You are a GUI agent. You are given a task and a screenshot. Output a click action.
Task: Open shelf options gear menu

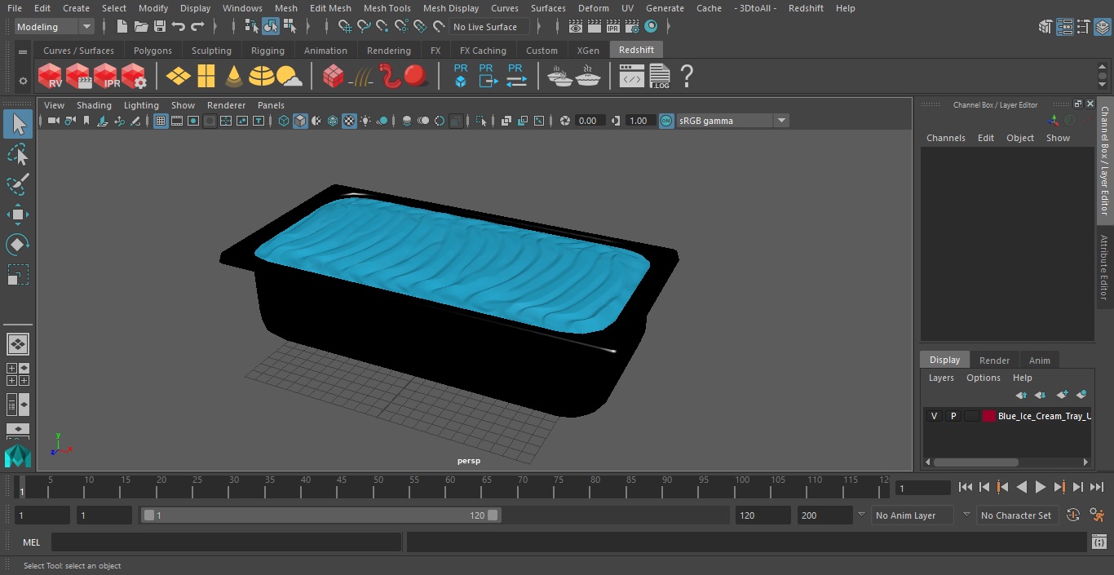[x=23, y=81]
